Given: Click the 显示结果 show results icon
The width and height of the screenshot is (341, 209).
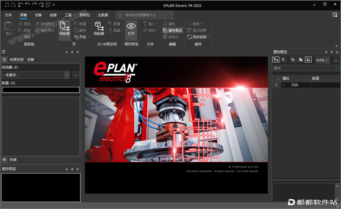Looking at the screenshot, I should point(189,30).
